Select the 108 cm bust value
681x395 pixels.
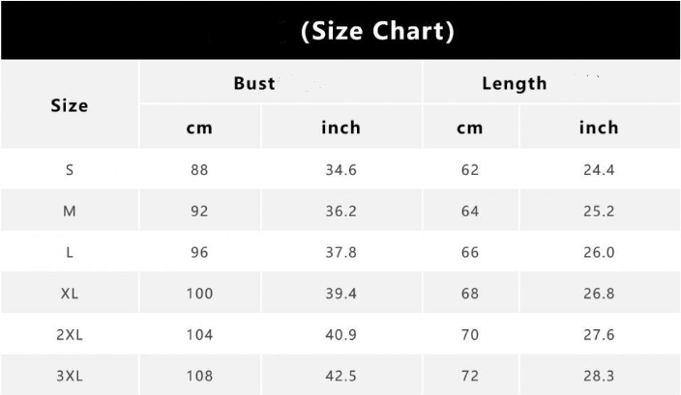click(x=199, y=376)
